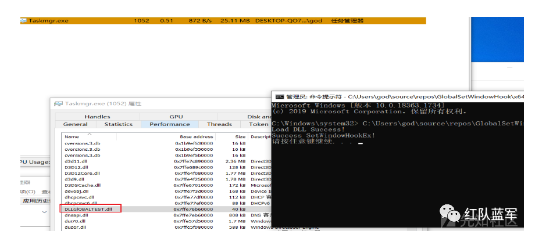This screenshot has width=535, height=238.
Task: Click the down chevron below 应用历史
Action: point(44,212)
